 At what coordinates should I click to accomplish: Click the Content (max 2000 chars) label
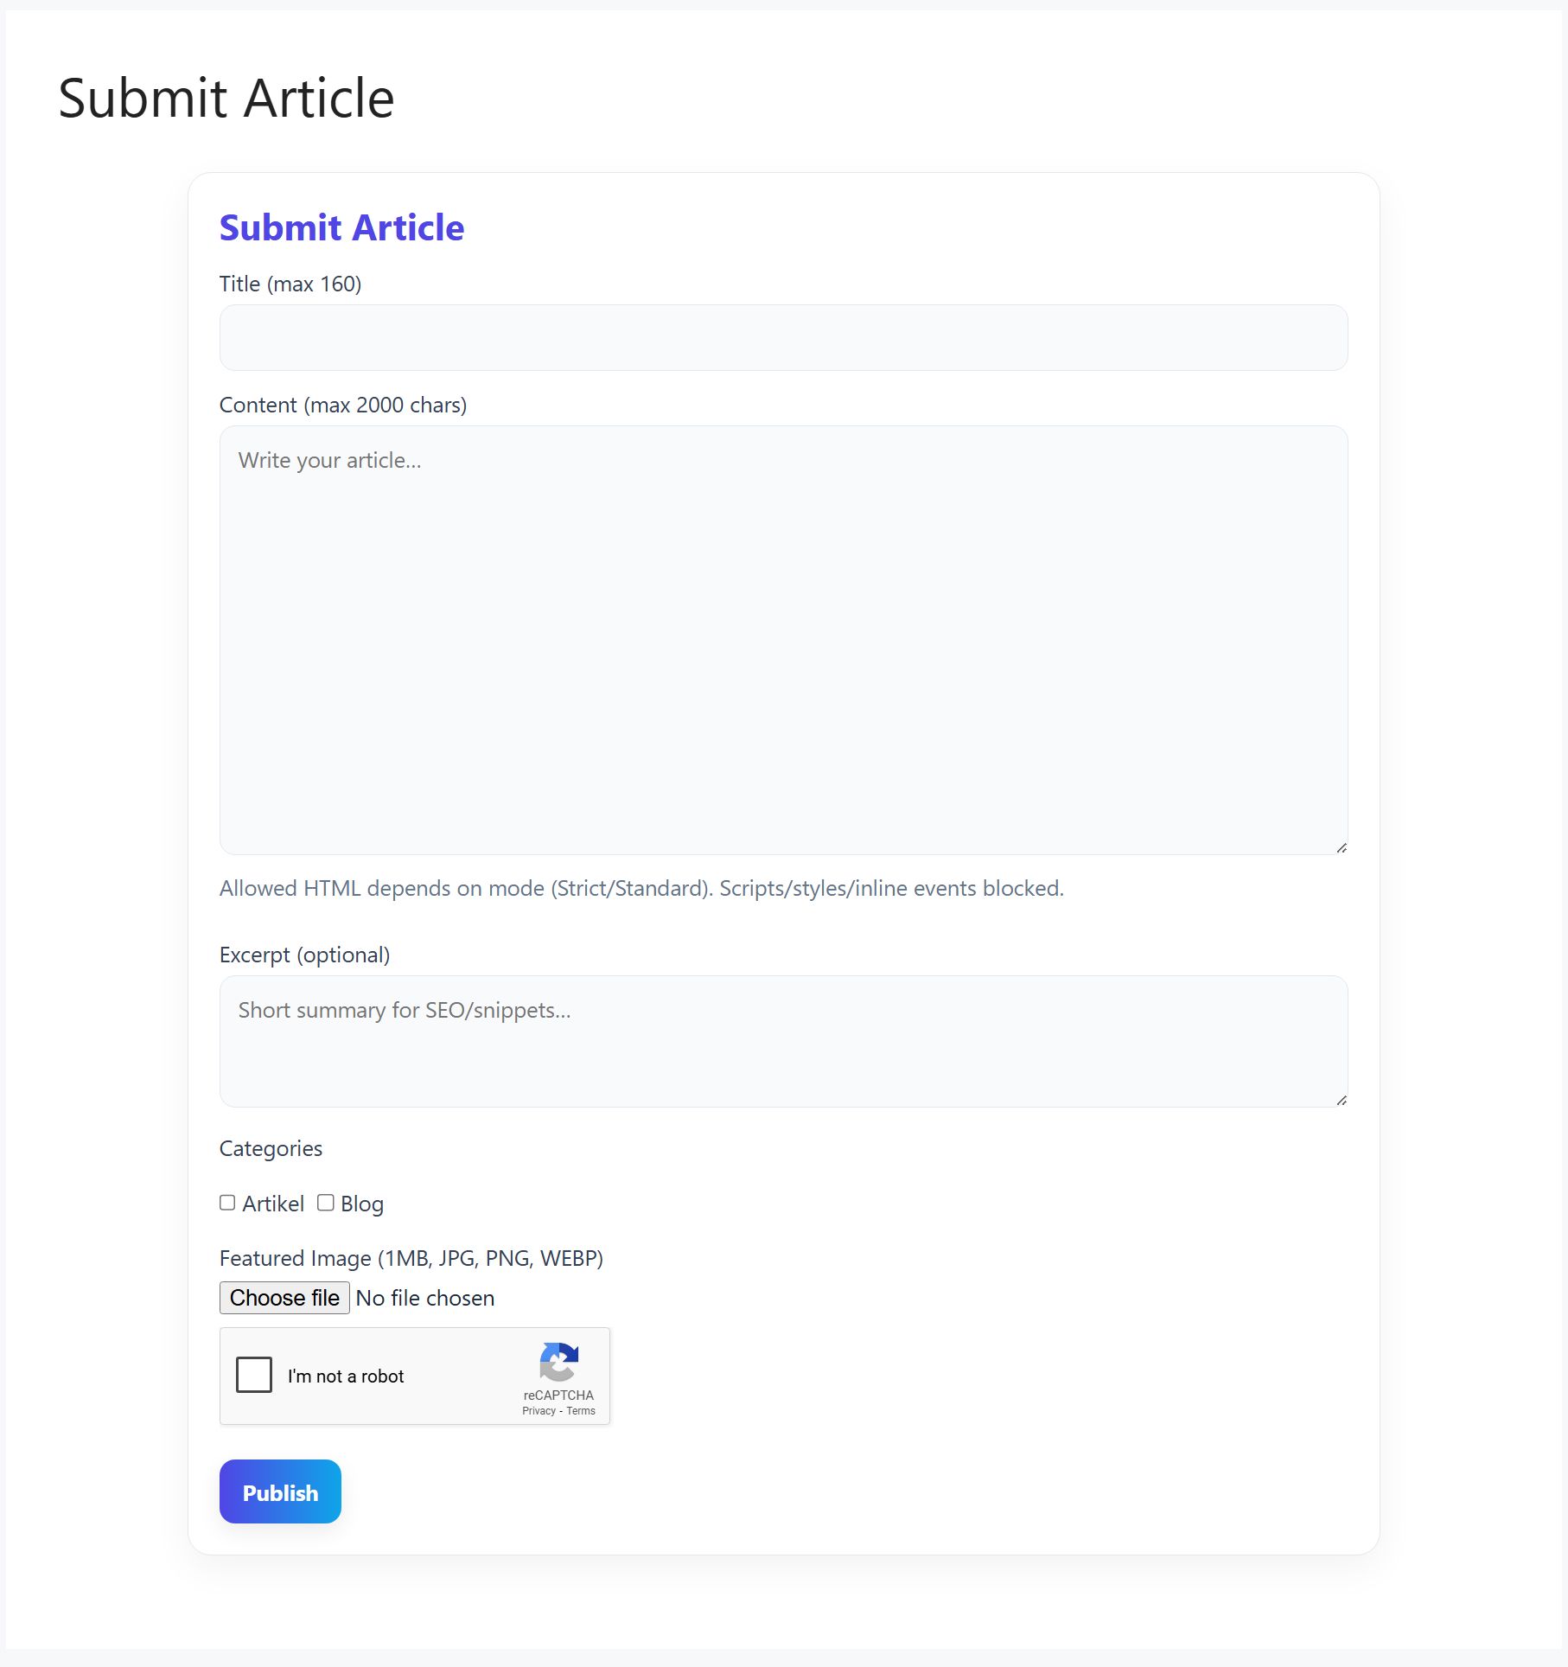tap(343, 405)
